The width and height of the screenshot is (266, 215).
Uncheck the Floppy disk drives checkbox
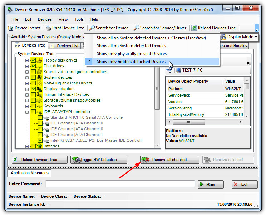pyautogui.click(x=33, y=60)
